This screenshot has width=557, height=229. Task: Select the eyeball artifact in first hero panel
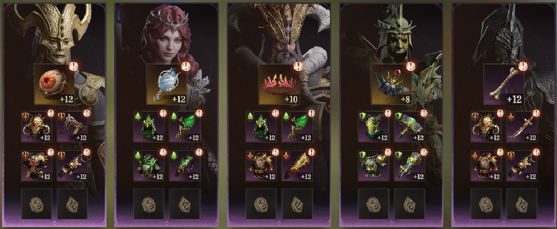click(x=54, y=84)
